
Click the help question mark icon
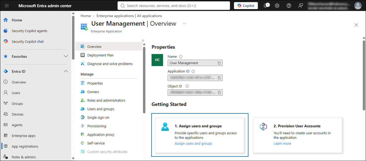pyautogui.click(x=289, y=6)
